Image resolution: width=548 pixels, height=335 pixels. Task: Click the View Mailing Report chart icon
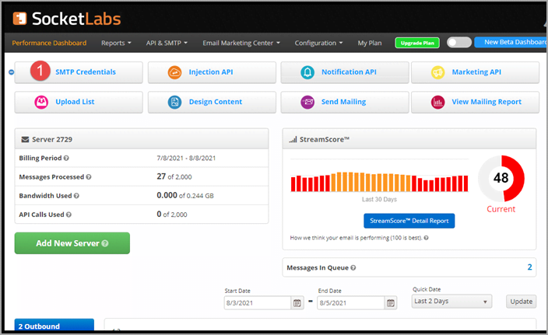click(438, 102)
